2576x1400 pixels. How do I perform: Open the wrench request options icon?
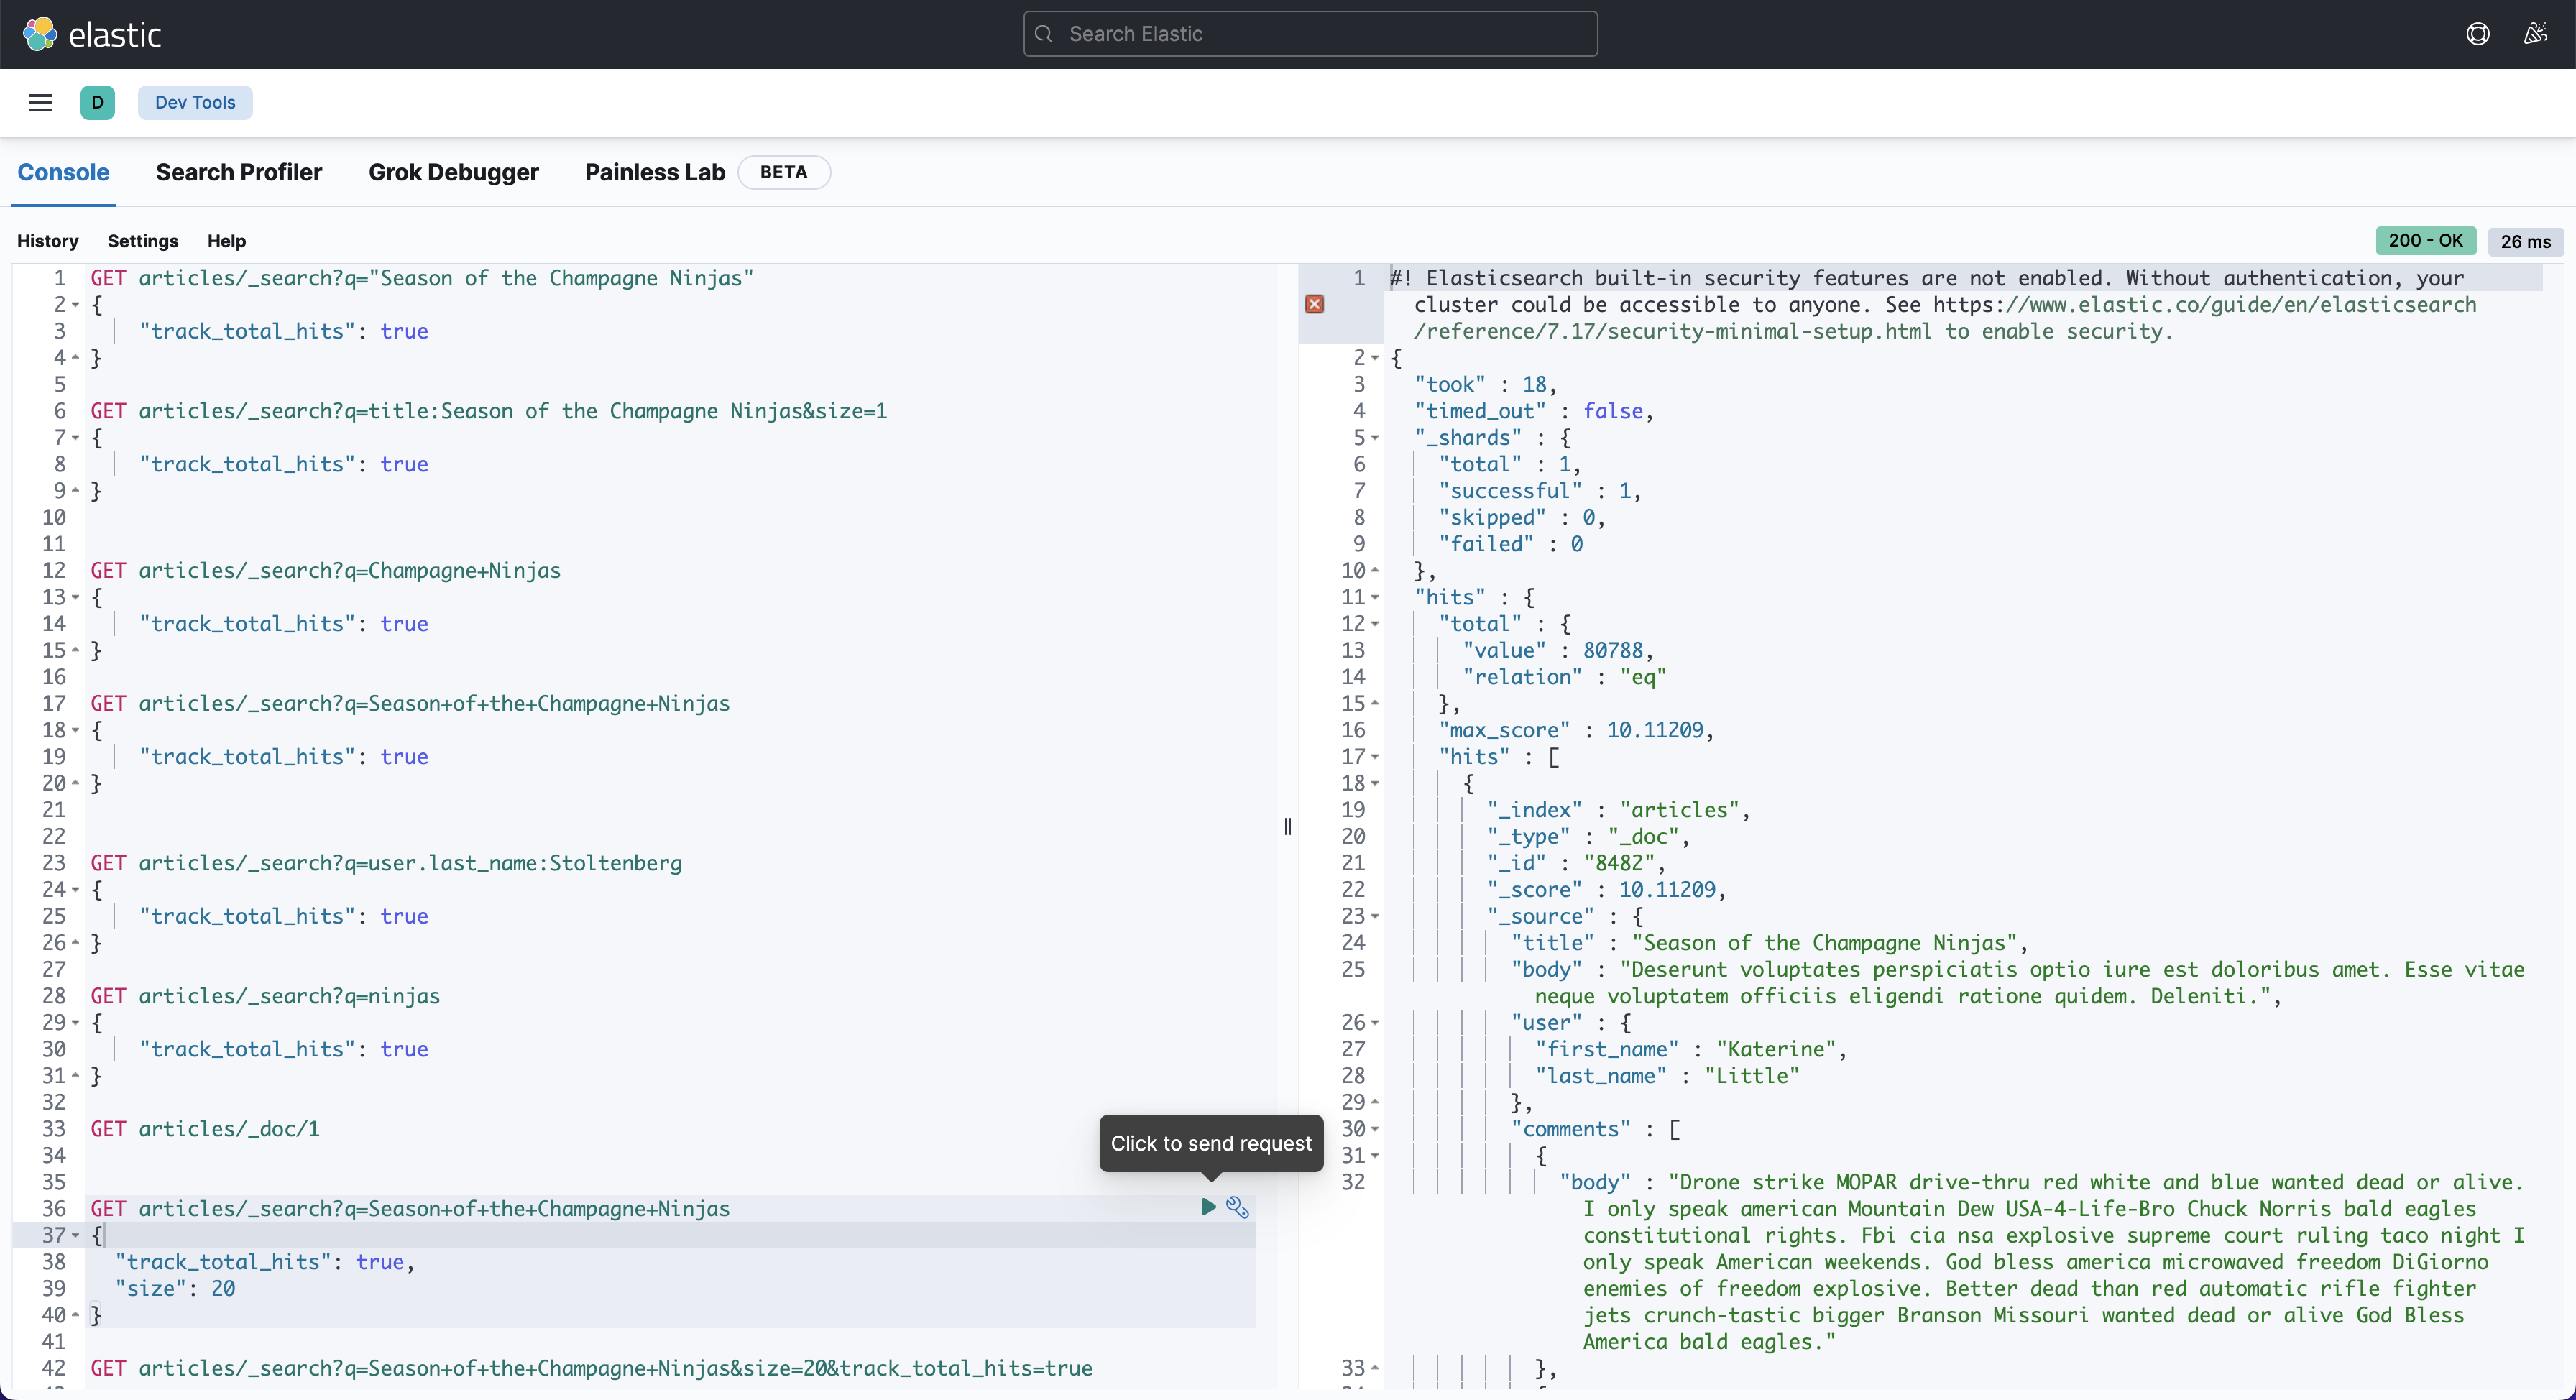(x=1238, y=1207)
